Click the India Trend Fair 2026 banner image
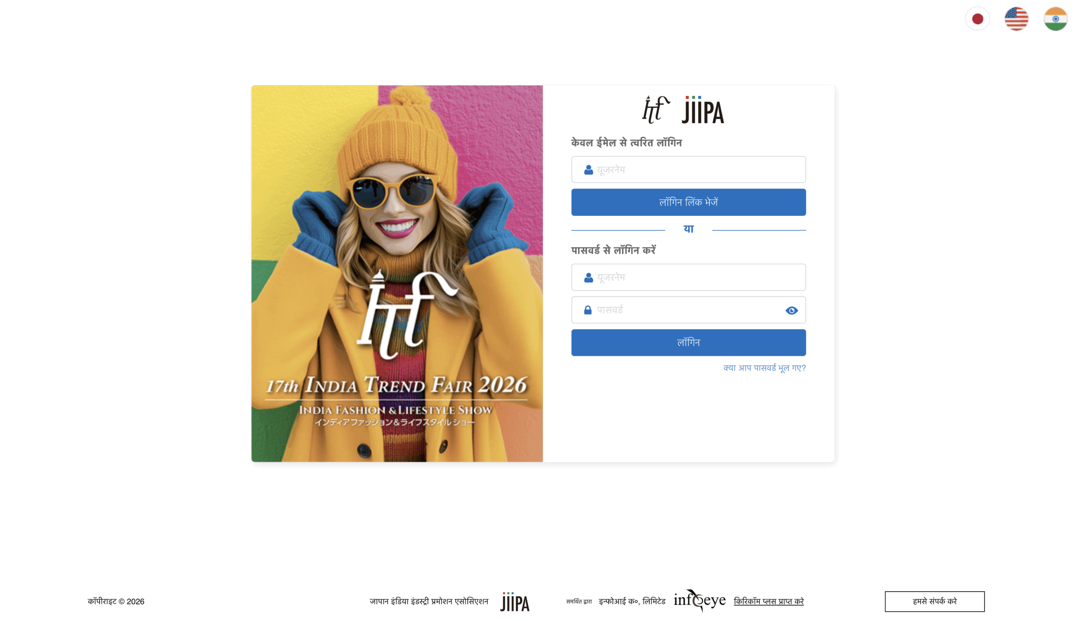The width and height of the screenshot is (1086, 621). coord(397,274)
